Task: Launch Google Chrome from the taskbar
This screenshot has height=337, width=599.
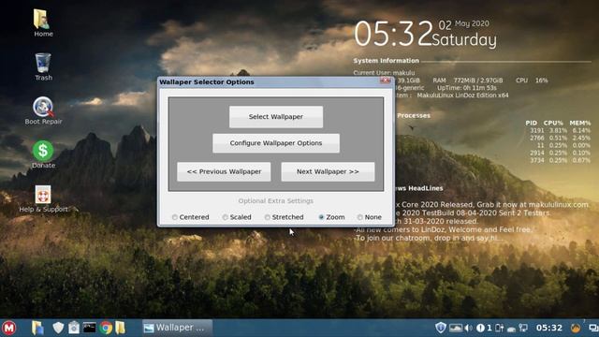Action: [106, 328]
